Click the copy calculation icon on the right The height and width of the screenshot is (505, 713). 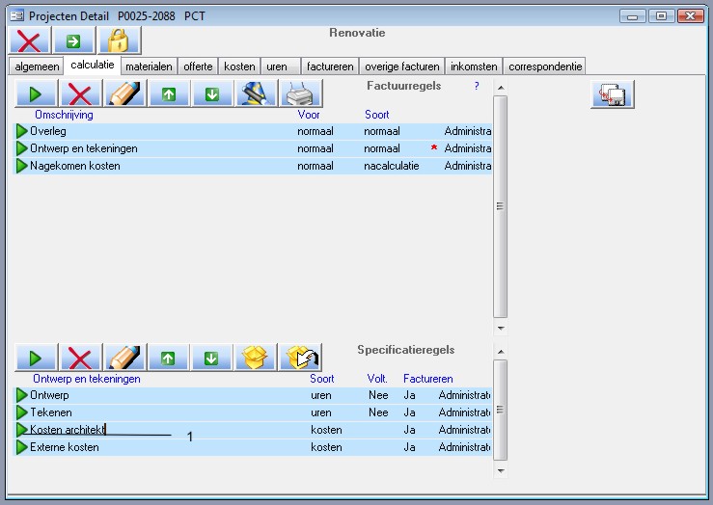pyautogui.click(x=612, y=94)
